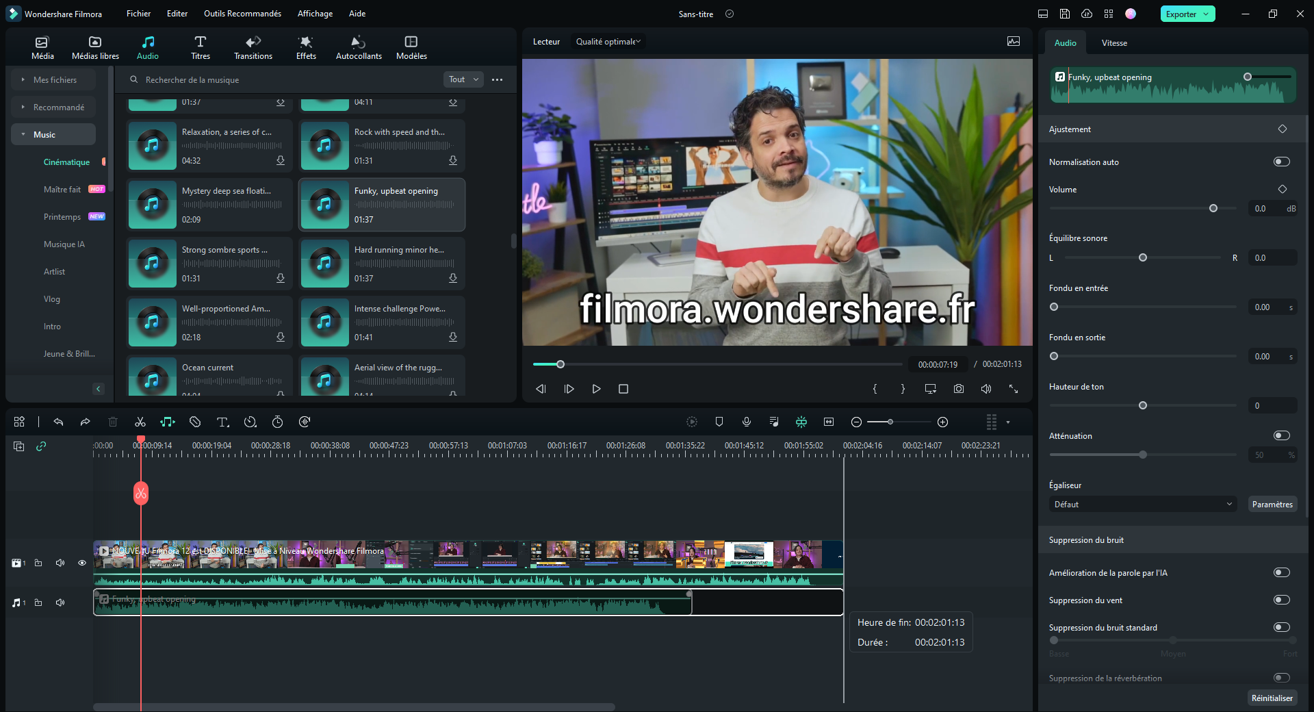
Task: Click the timeline zoom out minus icon
Action: click(x=856, y=422)
